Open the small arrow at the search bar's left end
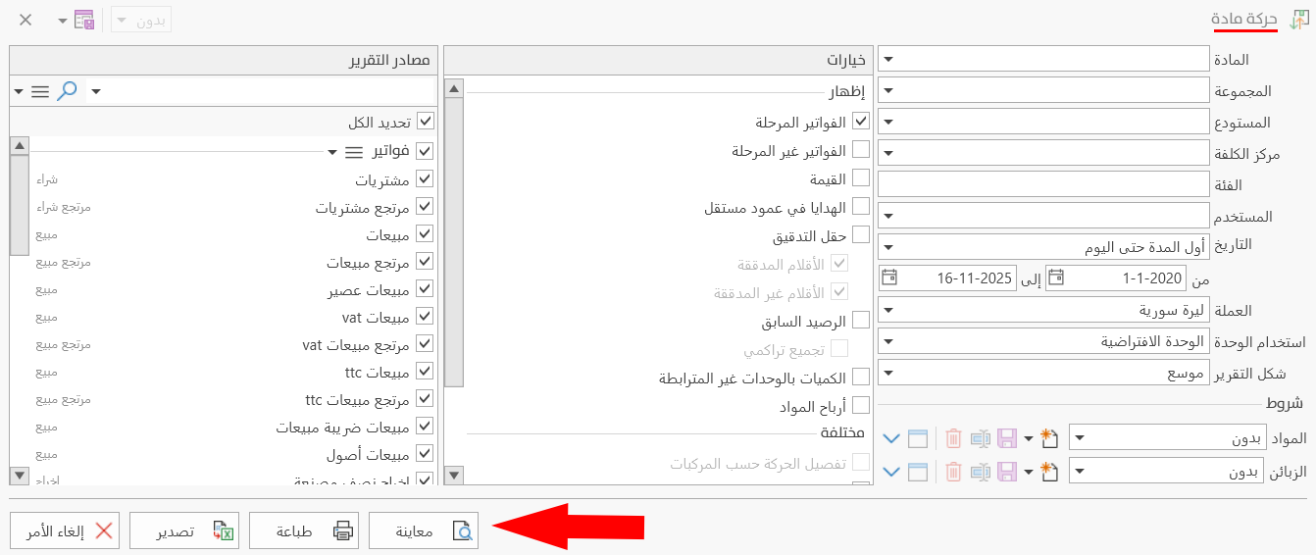The height and width of the screenshot is (555, 1316). coord(20,91)
